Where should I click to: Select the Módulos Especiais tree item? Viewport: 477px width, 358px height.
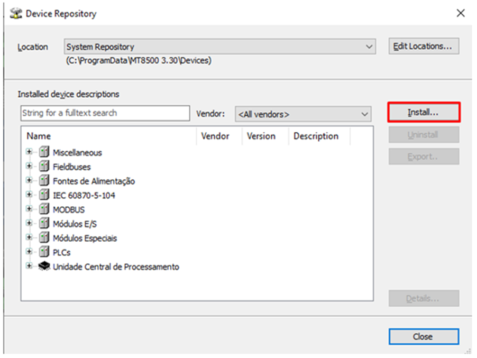(x=85, y=238)
